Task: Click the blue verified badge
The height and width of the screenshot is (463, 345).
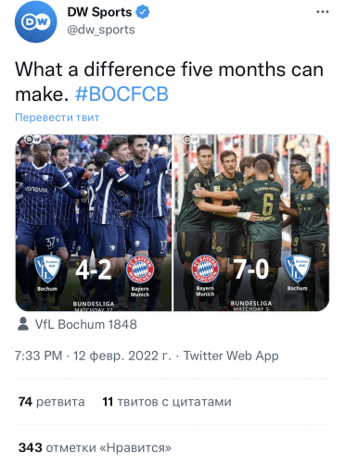Action: pyautogui.click(x=143, y=12)
